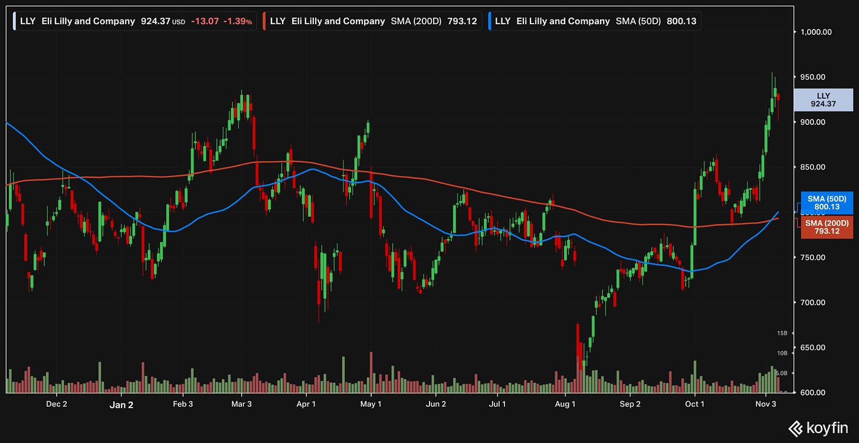Viewport: 859px width, 443px height.
Task: Click the 15B volume axis label
Action: pos(782,333)
